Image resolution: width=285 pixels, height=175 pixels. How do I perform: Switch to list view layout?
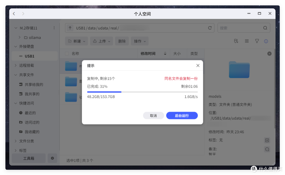247,41
